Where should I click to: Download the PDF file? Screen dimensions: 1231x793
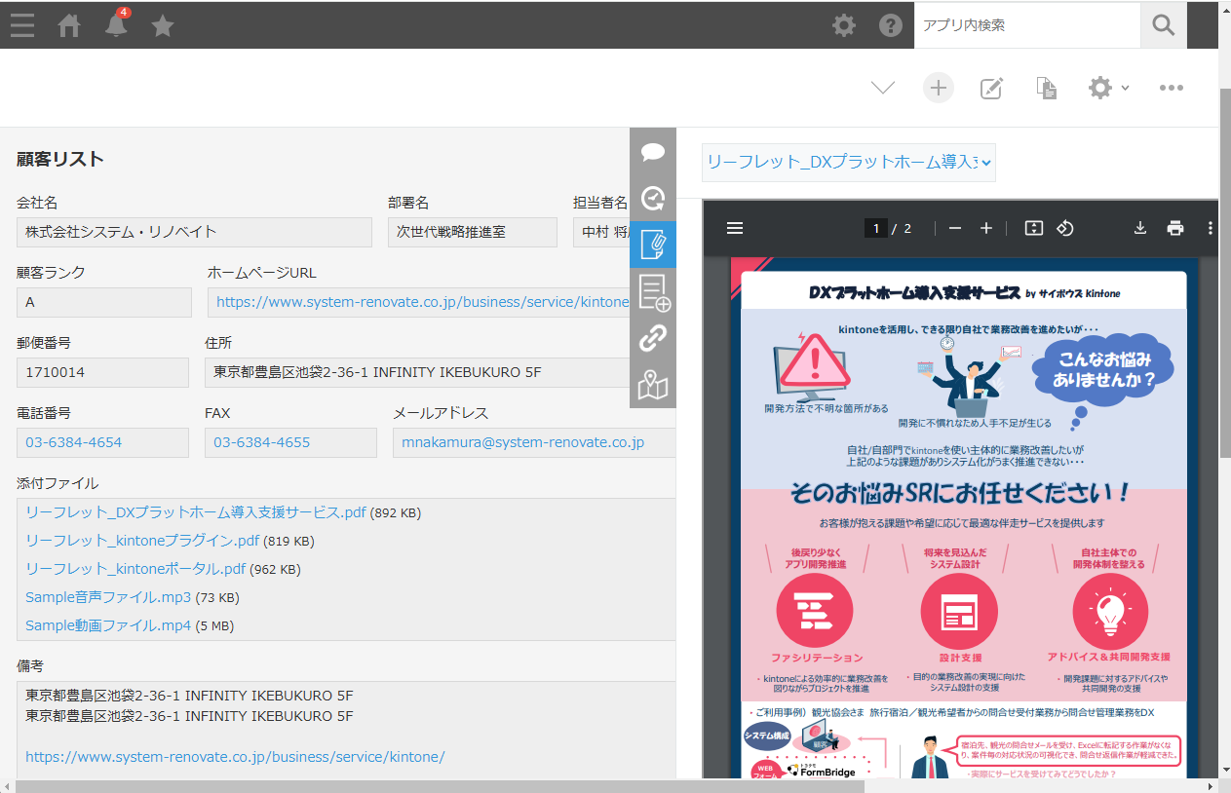coord(1140,228)
